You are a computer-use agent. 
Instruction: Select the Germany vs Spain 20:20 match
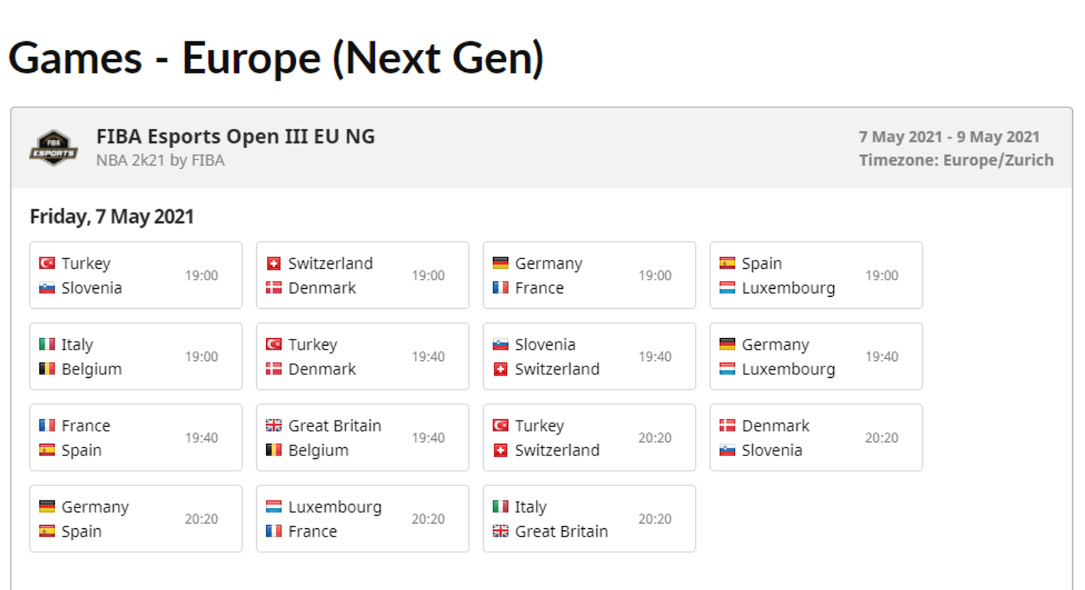[136, 519]
